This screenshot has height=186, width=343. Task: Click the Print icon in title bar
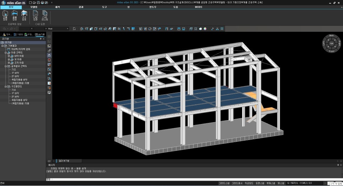pyautogui.click(x=42, y=2)
